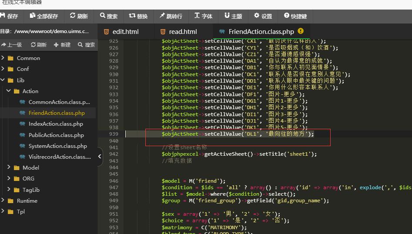
Task: Expand the Model folder chevron
Action: click(8, 167)
